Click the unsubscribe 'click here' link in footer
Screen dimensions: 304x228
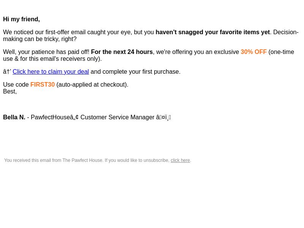180,160
